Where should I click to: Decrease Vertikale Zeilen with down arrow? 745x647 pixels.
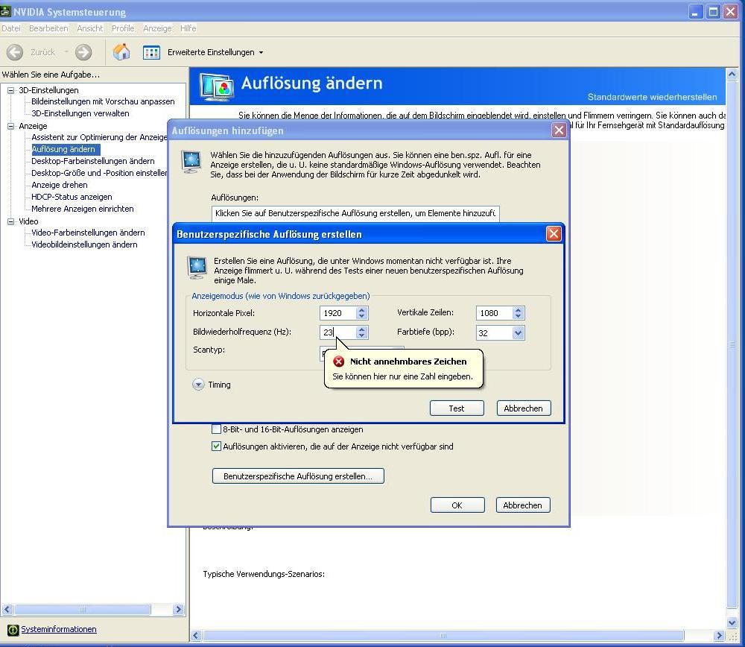[518, 316]
